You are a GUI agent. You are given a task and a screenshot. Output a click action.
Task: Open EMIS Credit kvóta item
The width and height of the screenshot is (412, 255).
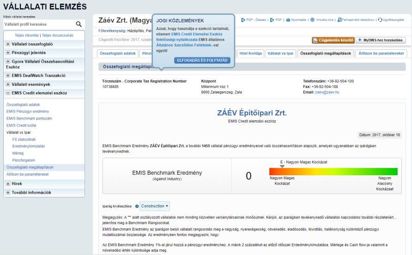[x=21, y=125]
